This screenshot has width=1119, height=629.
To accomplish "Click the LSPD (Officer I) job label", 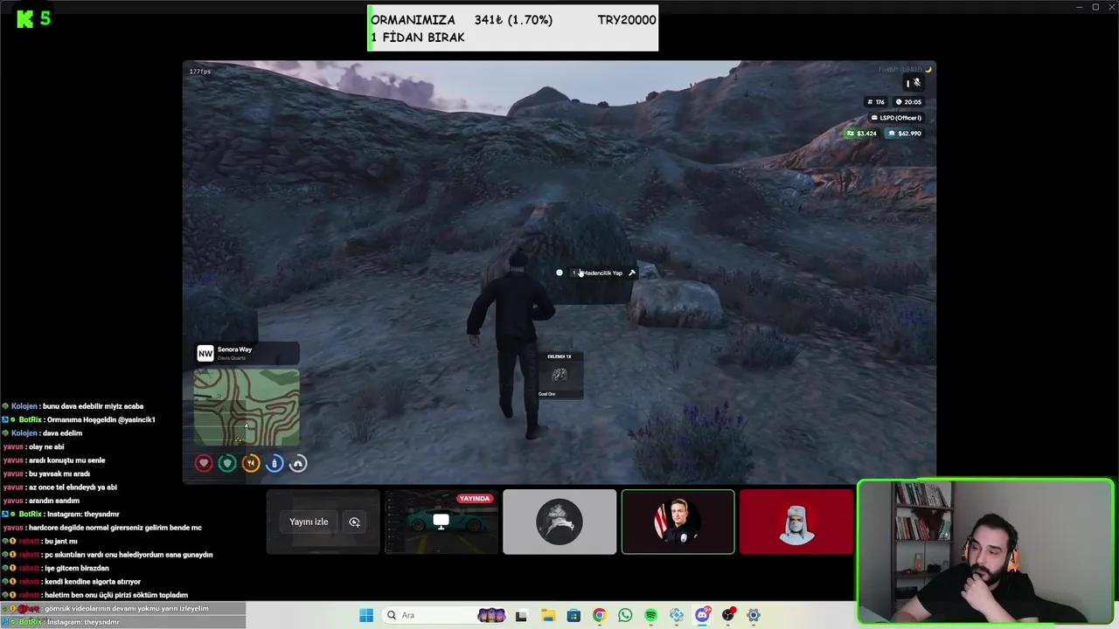I will 896,118.
